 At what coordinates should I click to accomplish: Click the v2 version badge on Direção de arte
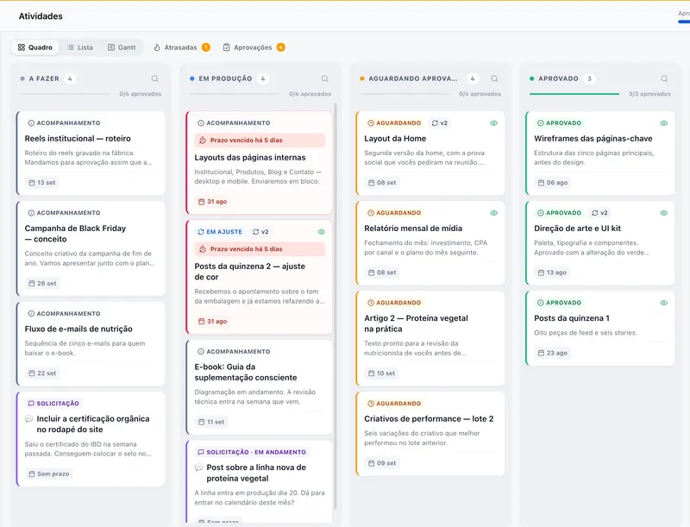[599, 213]
